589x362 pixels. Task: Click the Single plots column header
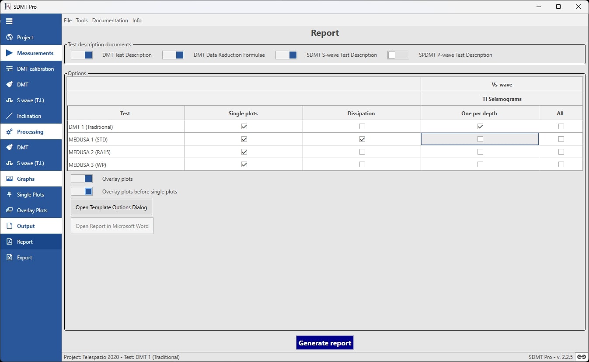(244, 113)
